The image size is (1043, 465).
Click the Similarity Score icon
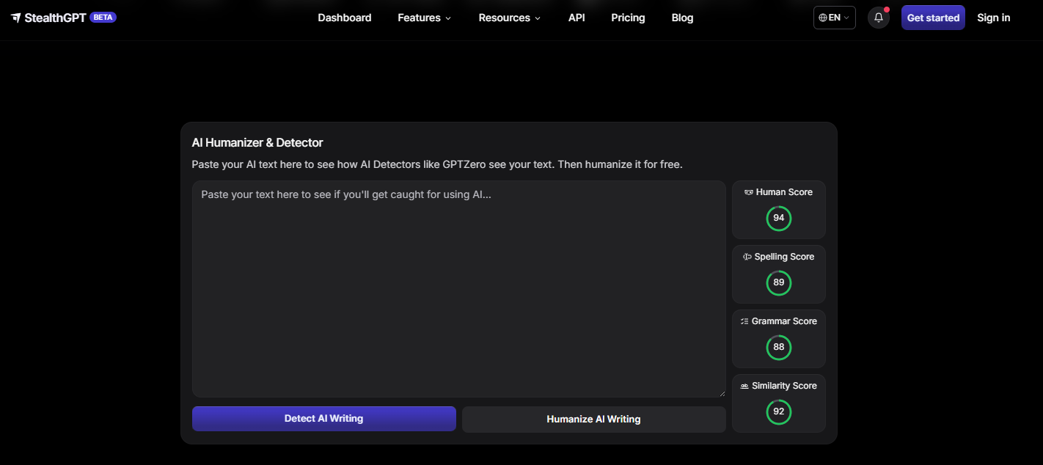744,386
